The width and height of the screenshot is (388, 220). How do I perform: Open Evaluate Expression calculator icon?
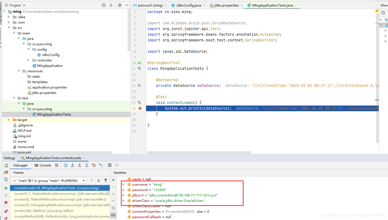click(x=110, y=165)
